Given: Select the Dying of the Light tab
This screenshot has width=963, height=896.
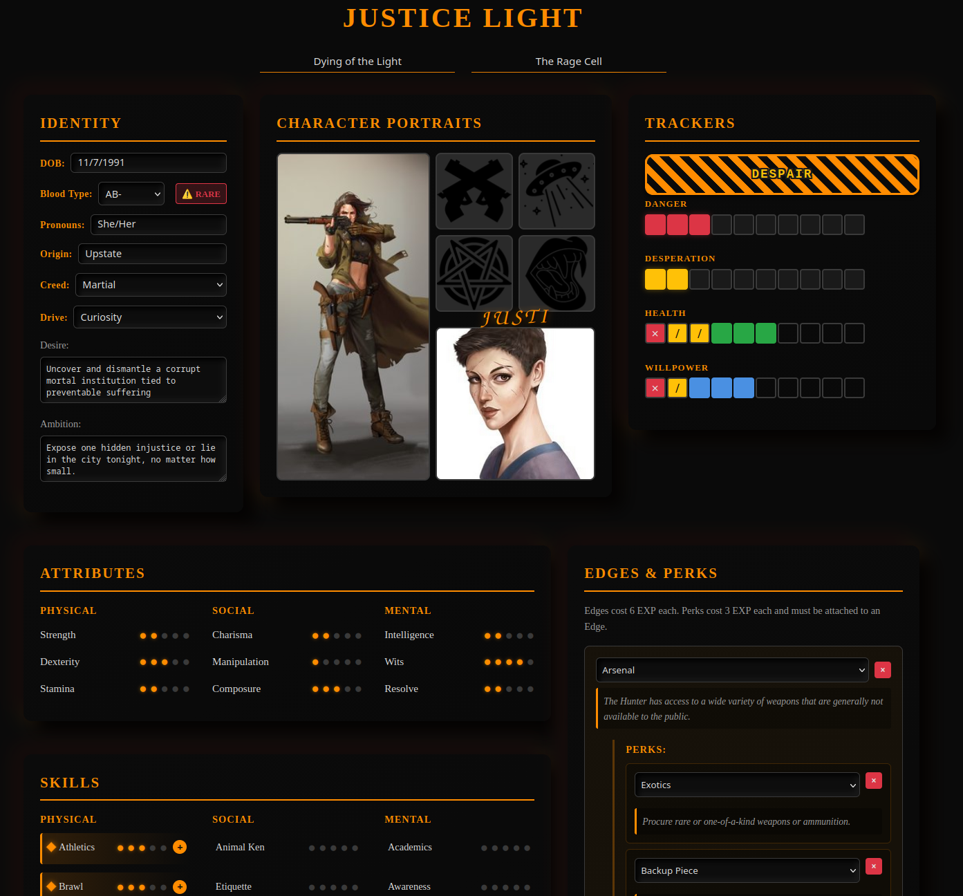Looking at the screenshot, I should (x=357, y=61).
